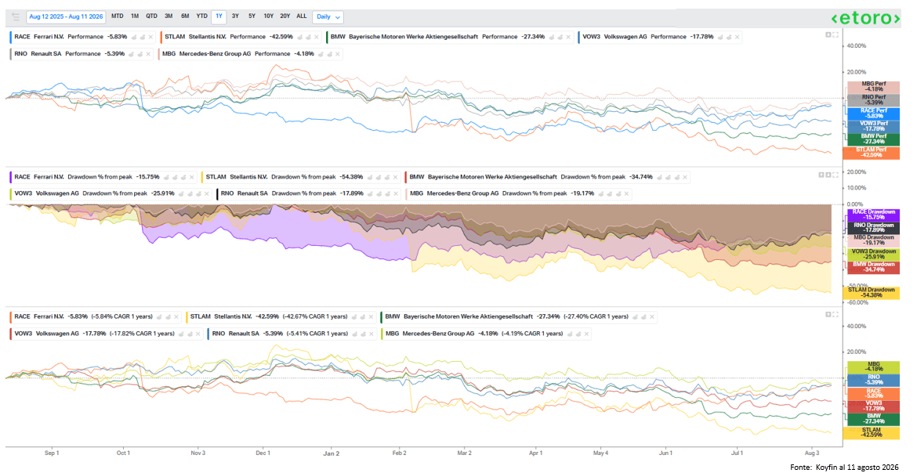Image resolution: width=917 pixels, height=473 pixels.
Task: Select the ALL time range
Action: pyautogui.click(x=301, y=16)
